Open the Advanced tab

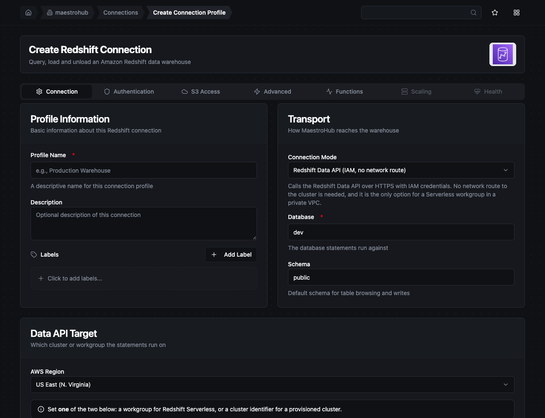click(x=272, y=92)
